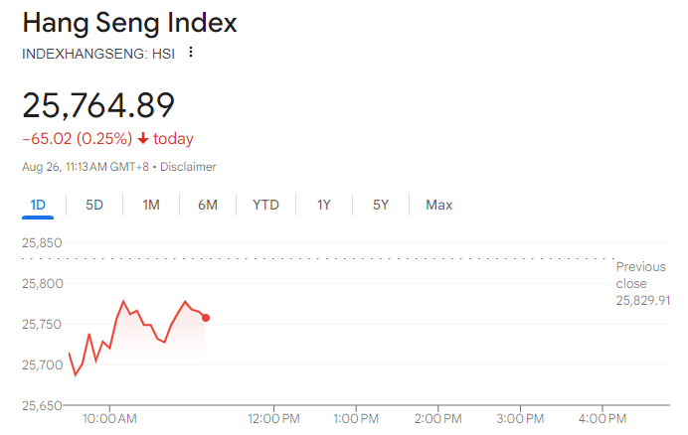Image resolution: width=688 pixels, height=435 pixels.
Task: Click the Hang Seng Index title
Action: (x=129, y=22)
